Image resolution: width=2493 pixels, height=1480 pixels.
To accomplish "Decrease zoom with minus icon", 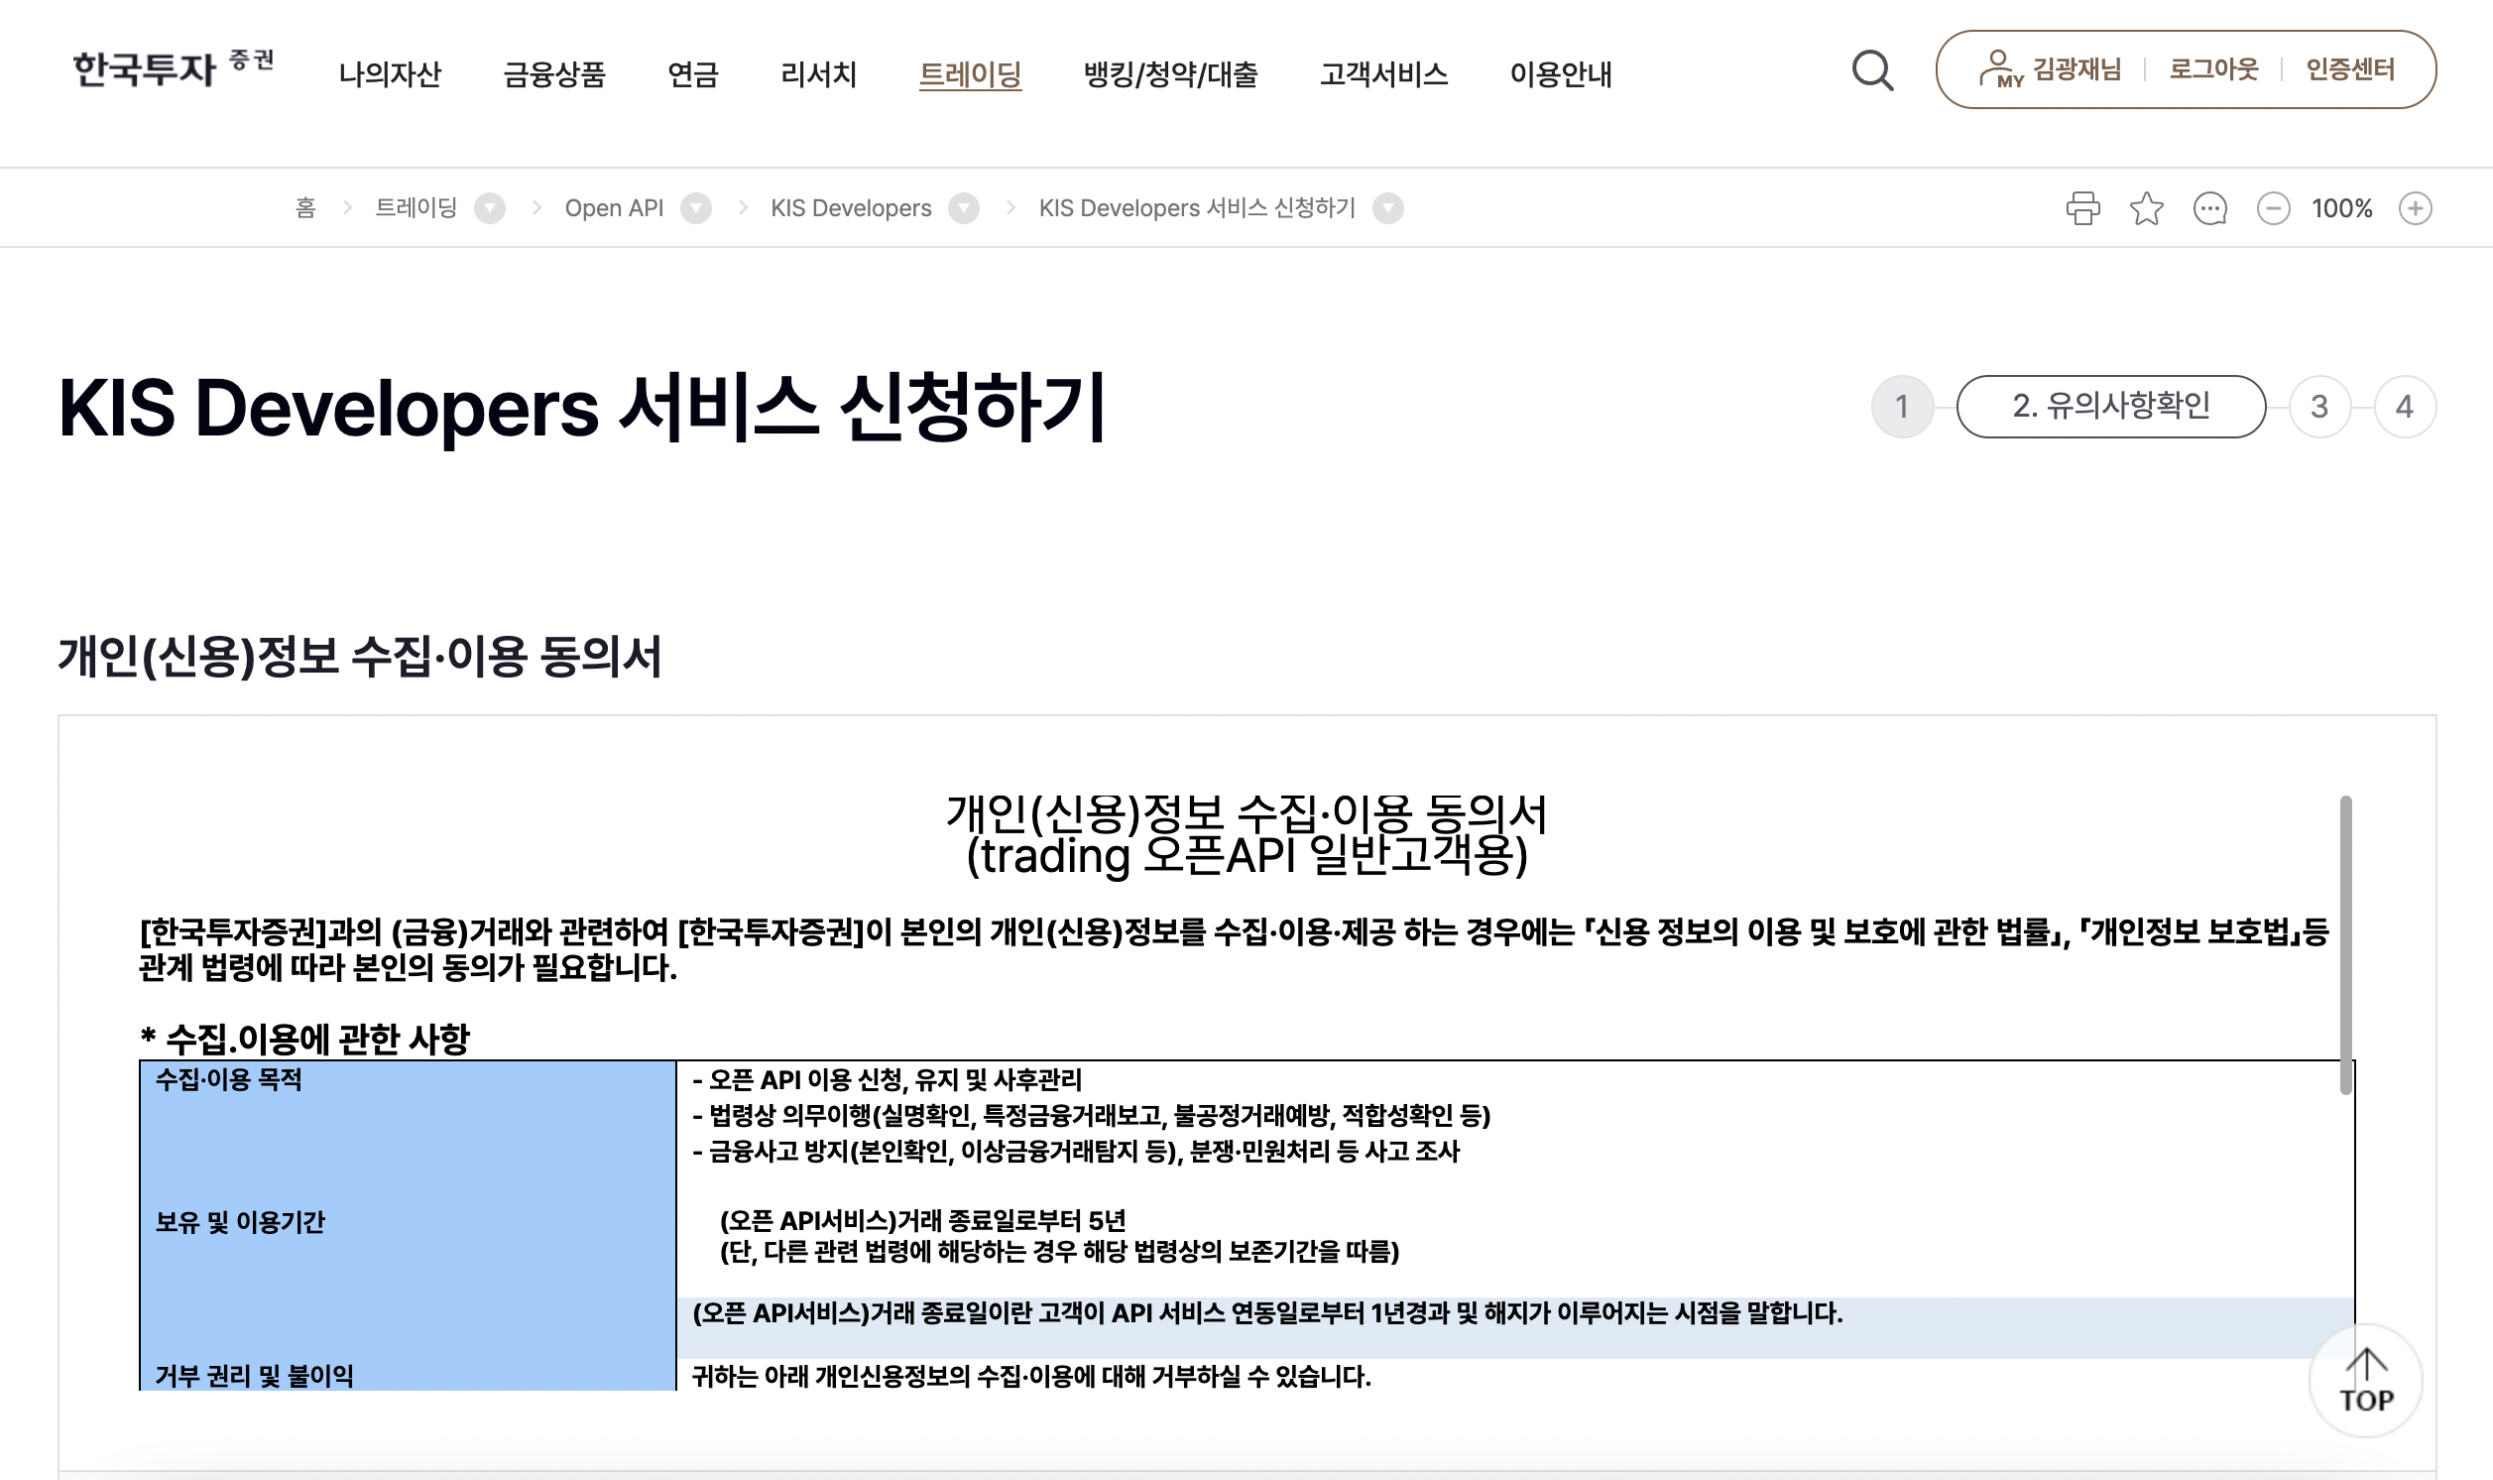I will (x=2273, y=208).
